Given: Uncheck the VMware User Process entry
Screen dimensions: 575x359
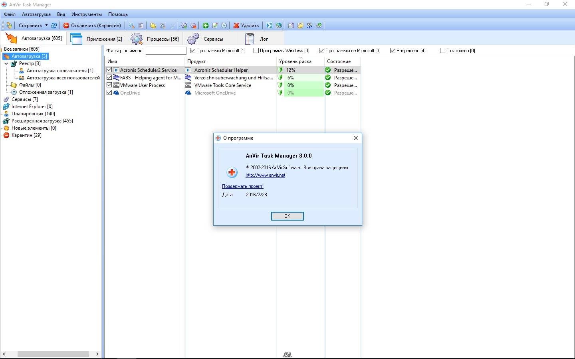Looking at the screenshot, I should tap(109, 85).
